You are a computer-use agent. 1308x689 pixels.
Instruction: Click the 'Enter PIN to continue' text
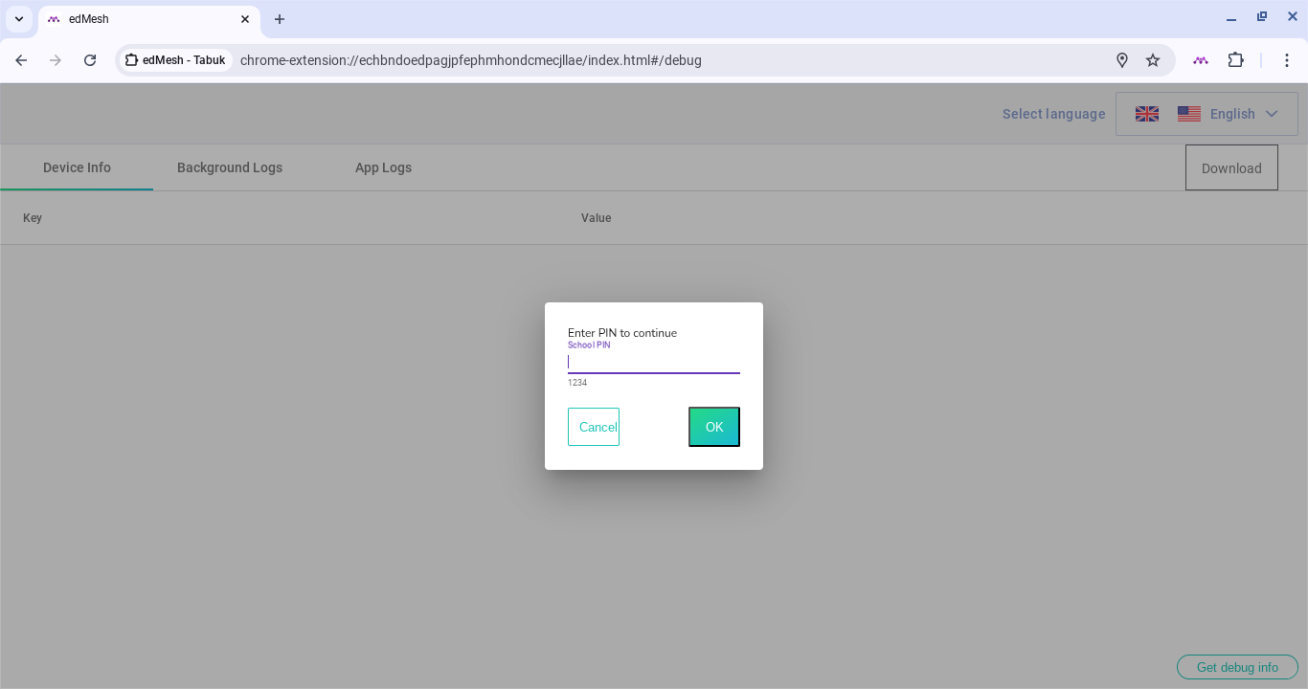622,333
